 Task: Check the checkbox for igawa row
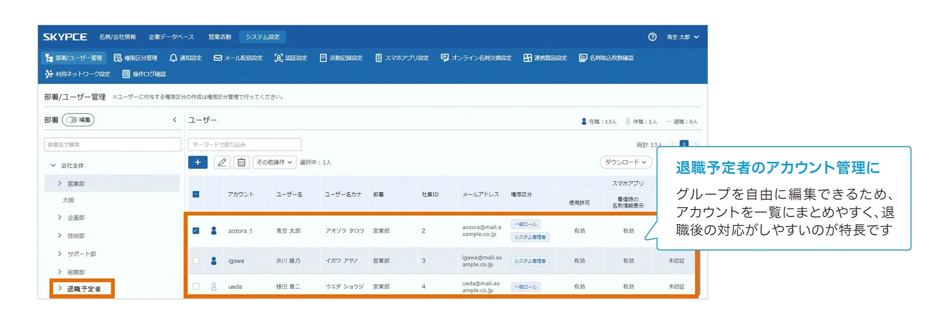[196, 261]
